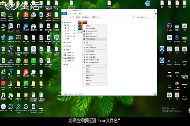Switch to details view in Explorer status bar
Screen dimensions: 190x126
153,94
